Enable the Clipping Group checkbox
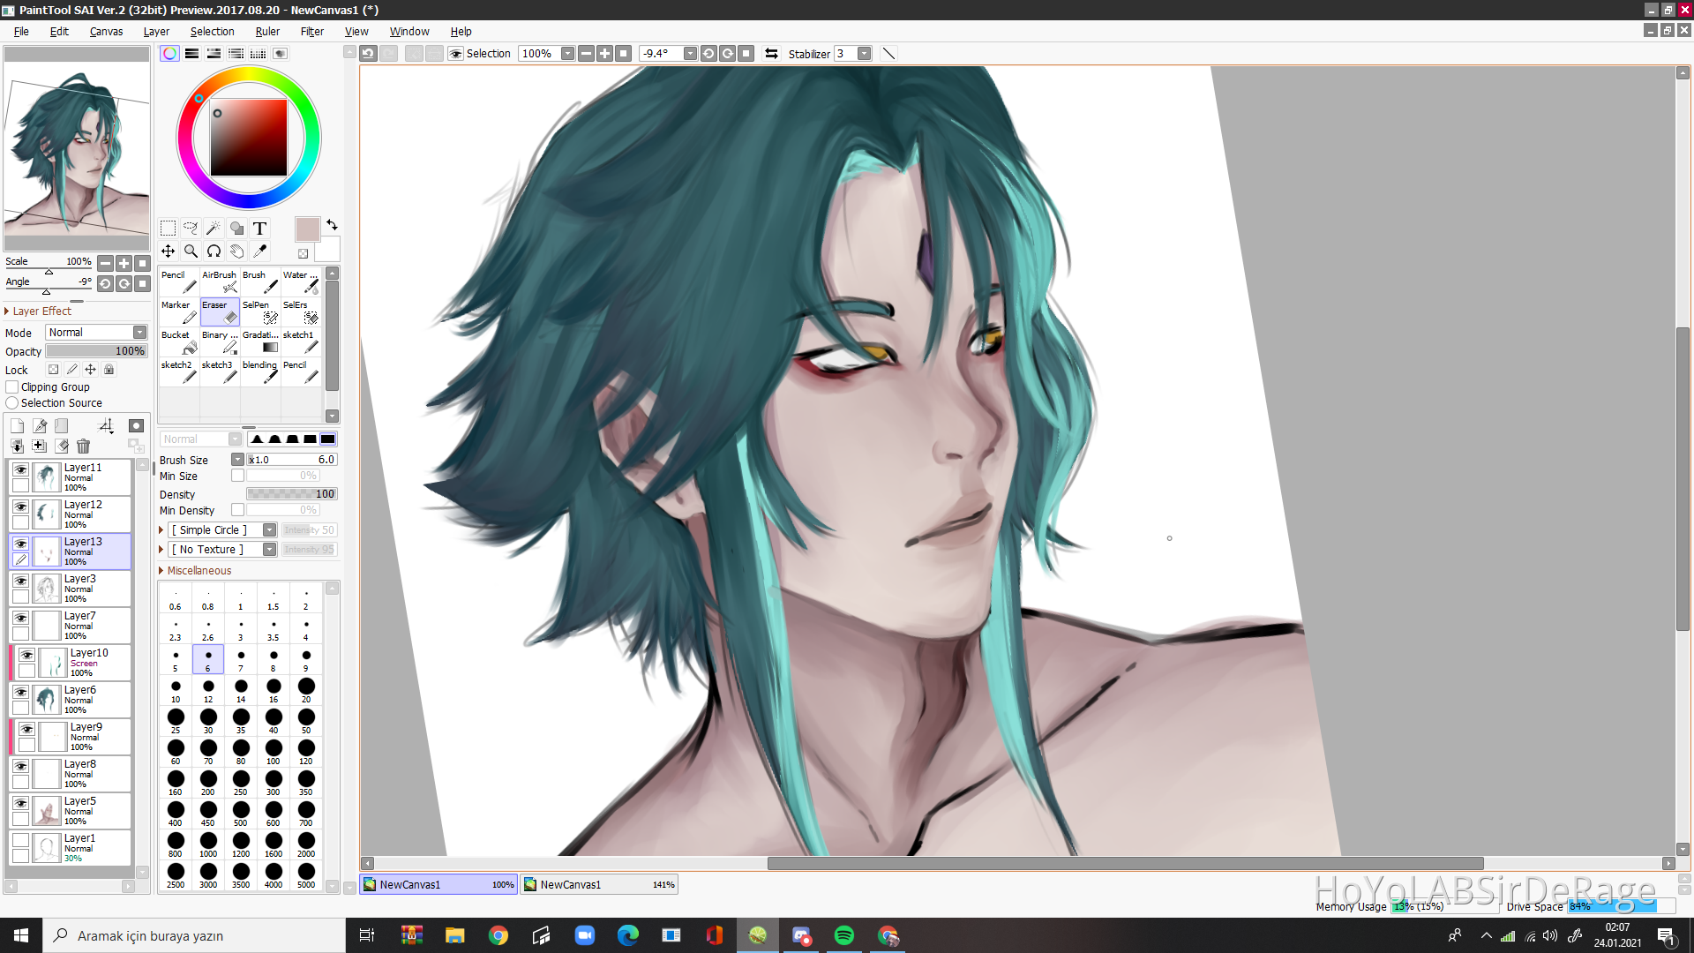The width and height of the screenshot is (1694, 953). coord(12,386)
